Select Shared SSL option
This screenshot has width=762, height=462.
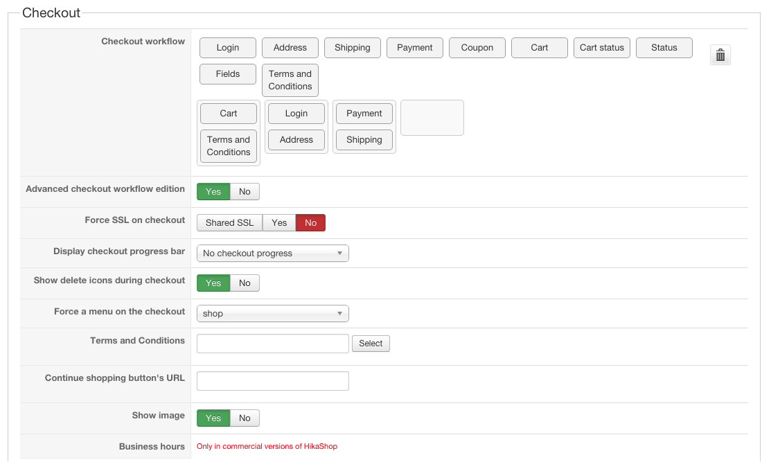[229, 223]
